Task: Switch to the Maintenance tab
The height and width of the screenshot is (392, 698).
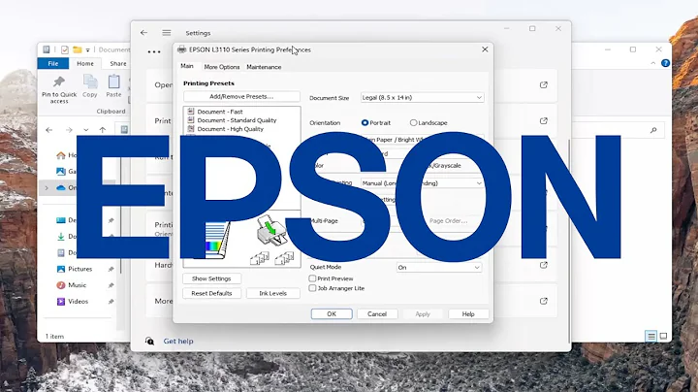Action: tap(264, 67)
